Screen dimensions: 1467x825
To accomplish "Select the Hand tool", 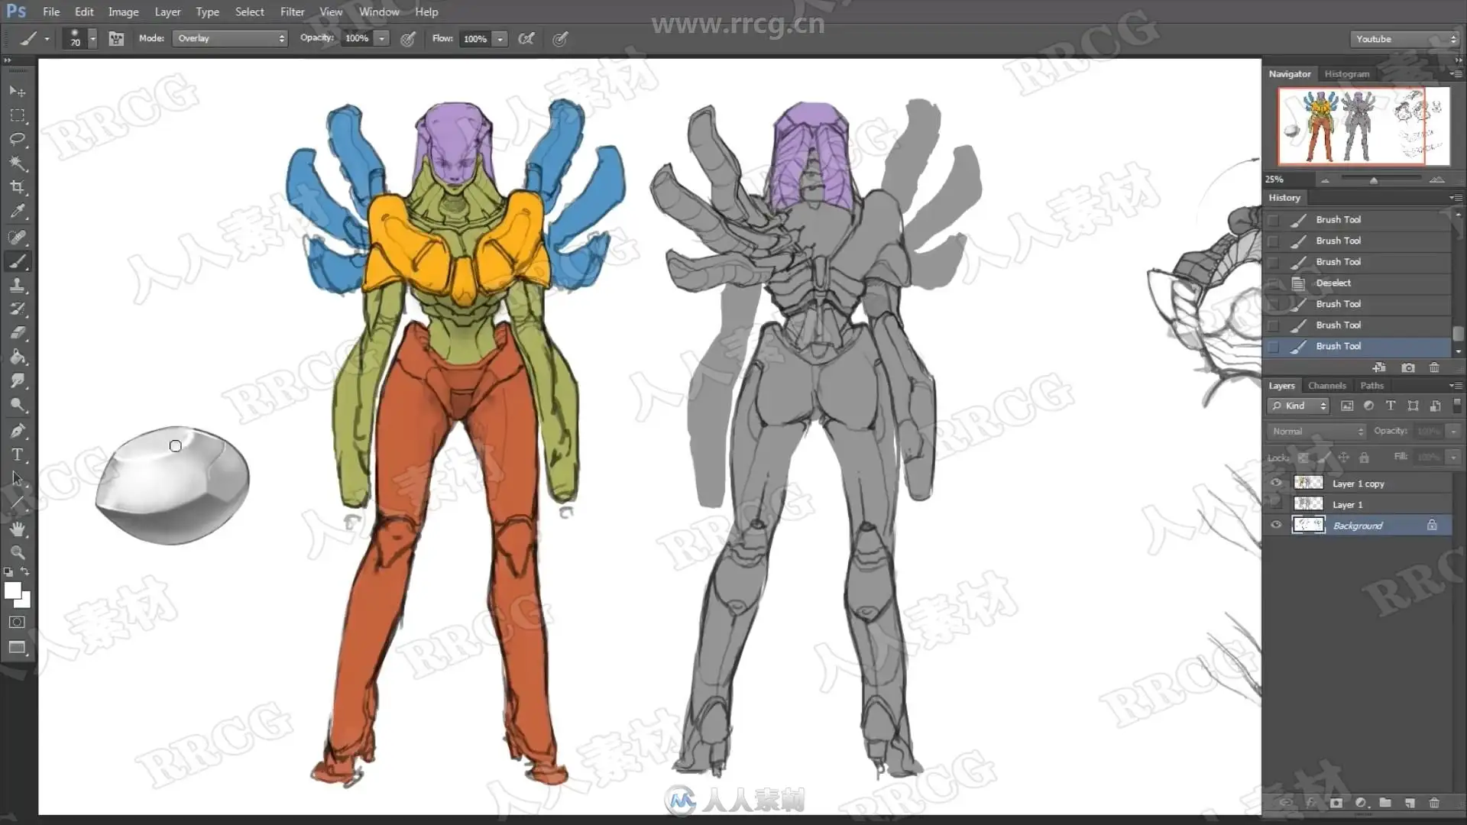I will 17,528.
